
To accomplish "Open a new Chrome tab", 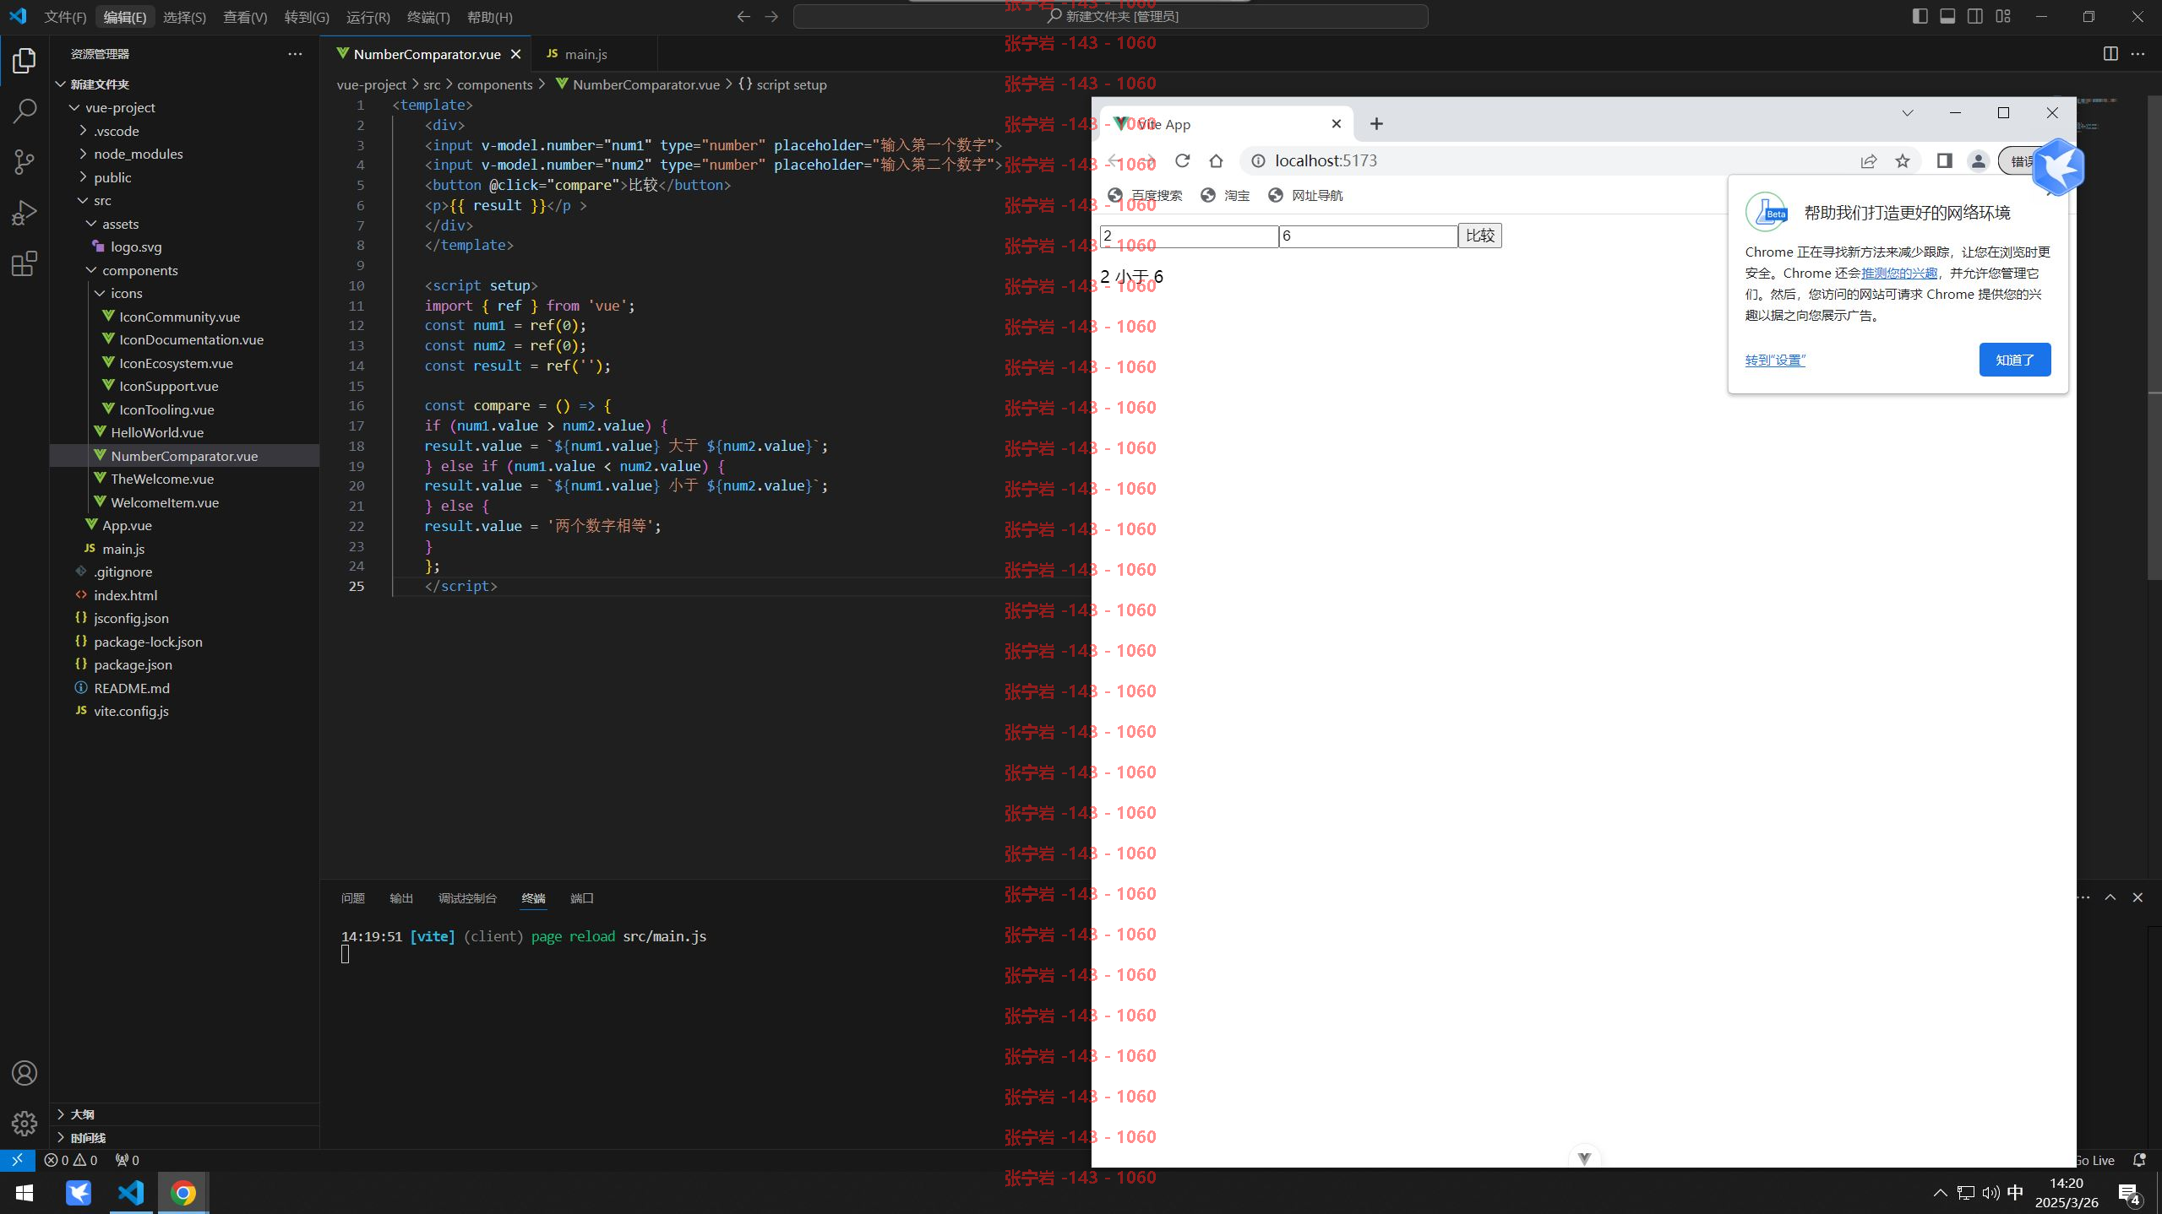I will 1376,124.
